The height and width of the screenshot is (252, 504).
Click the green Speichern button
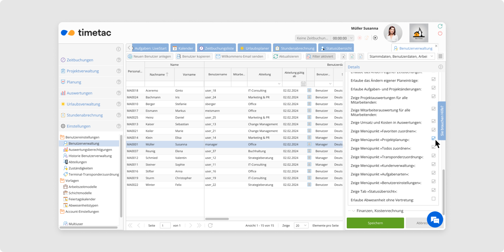[x=375, y=223]
